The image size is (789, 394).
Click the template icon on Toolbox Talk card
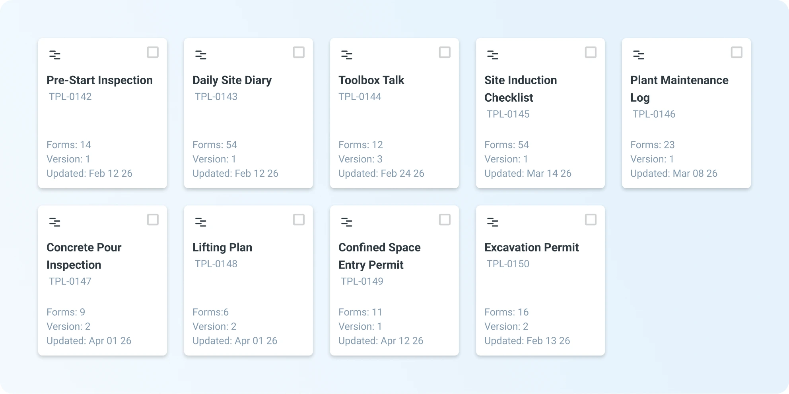click(x=347, y=55)
